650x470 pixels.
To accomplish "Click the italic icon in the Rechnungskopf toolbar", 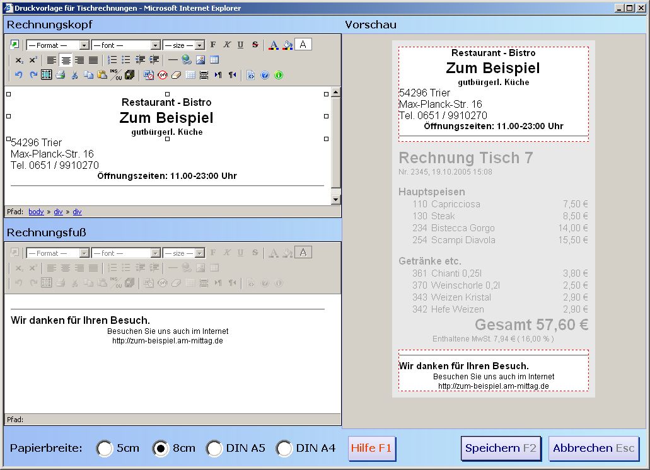I will click(227, 45).
